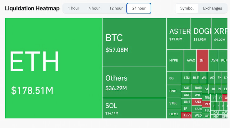Select the MN tile in heatmap

point(215,117)
